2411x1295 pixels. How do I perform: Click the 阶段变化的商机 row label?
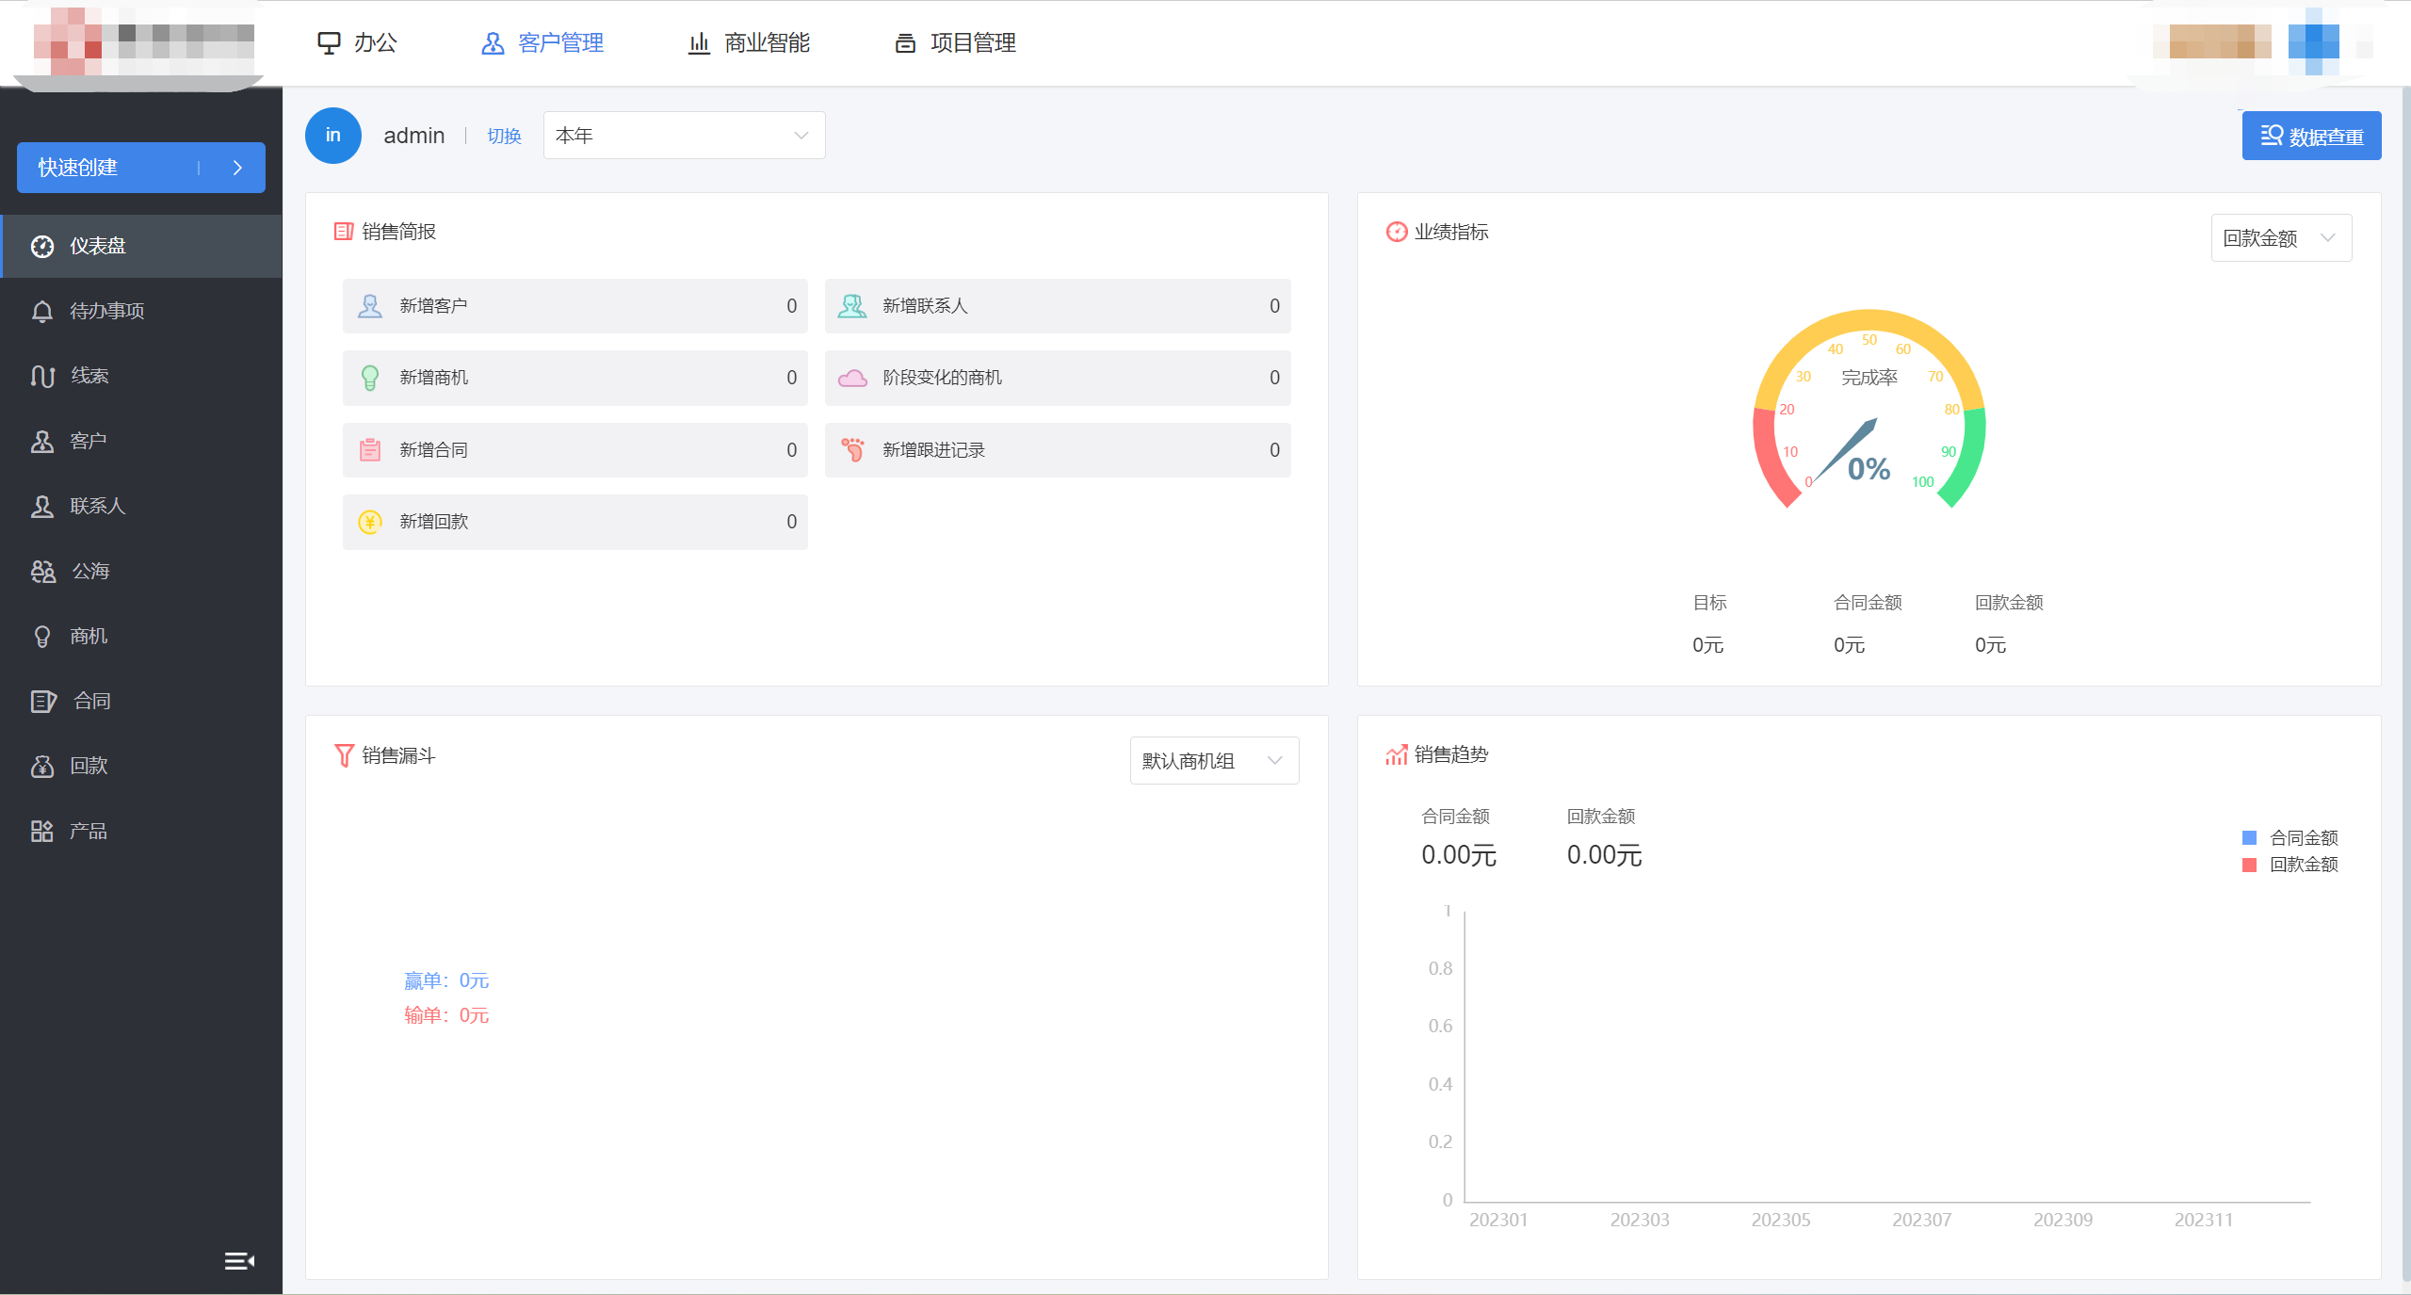pyautogui.click(x=942, y=378)
